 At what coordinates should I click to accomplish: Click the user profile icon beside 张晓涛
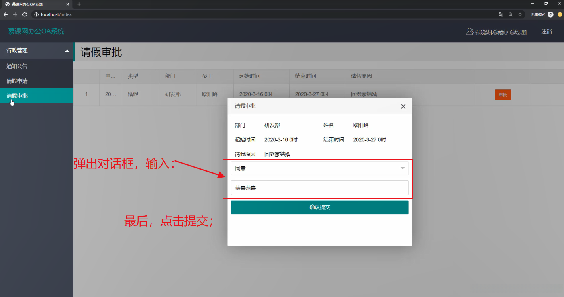click(x=470, y=31)
